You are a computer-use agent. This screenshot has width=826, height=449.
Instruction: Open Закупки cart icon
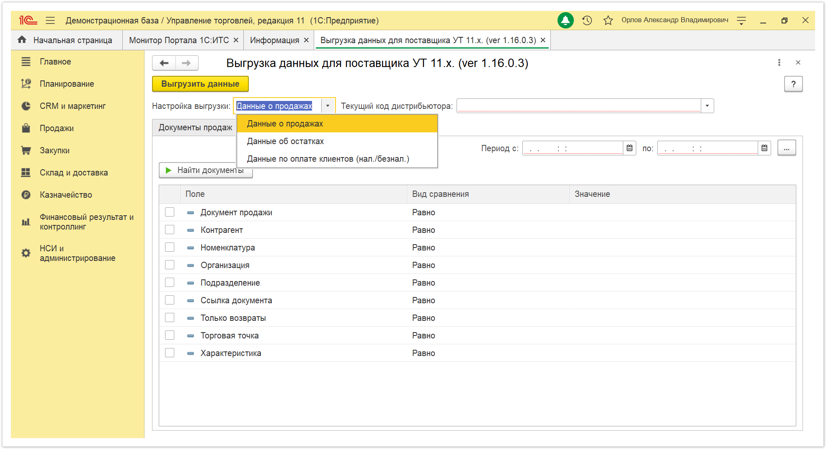coord(26,150)
